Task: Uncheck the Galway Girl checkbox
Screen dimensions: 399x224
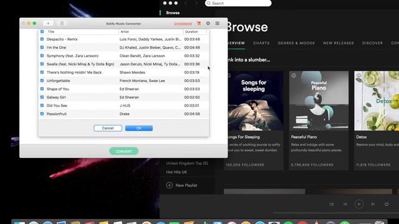Action: click(42, 97)
